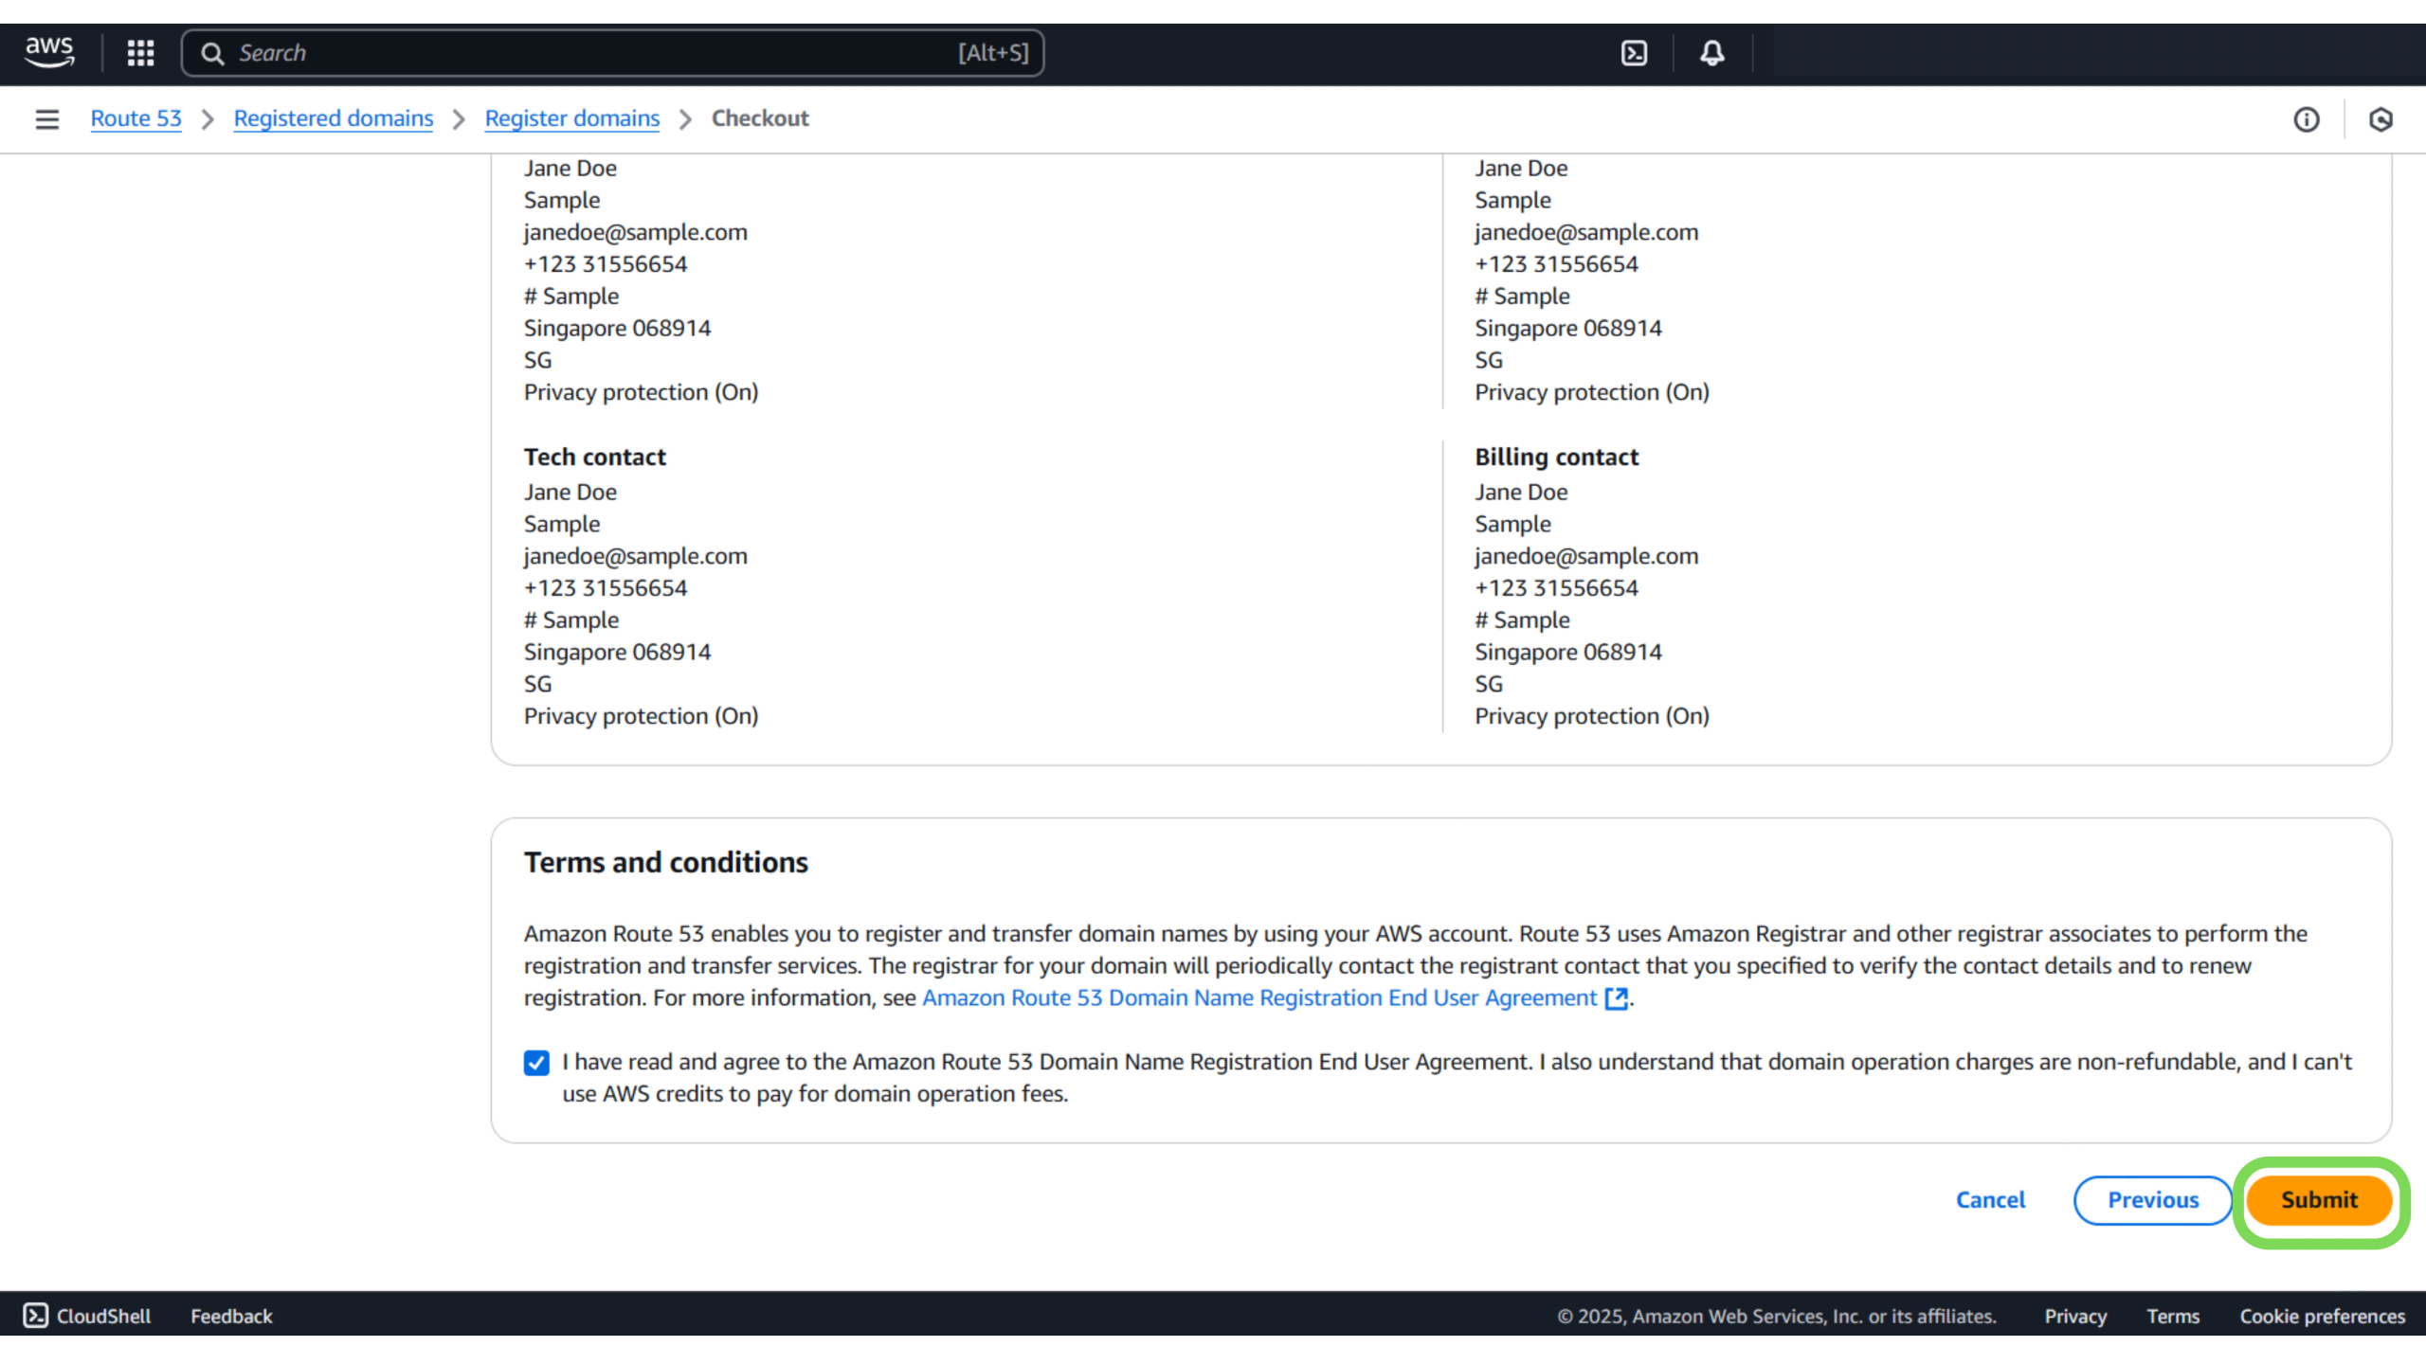
Task: Click Tech contact Singapore 068914 line
Action: coord(617,652)
